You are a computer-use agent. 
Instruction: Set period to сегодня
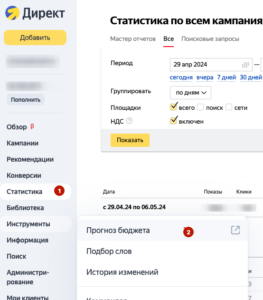181,77
